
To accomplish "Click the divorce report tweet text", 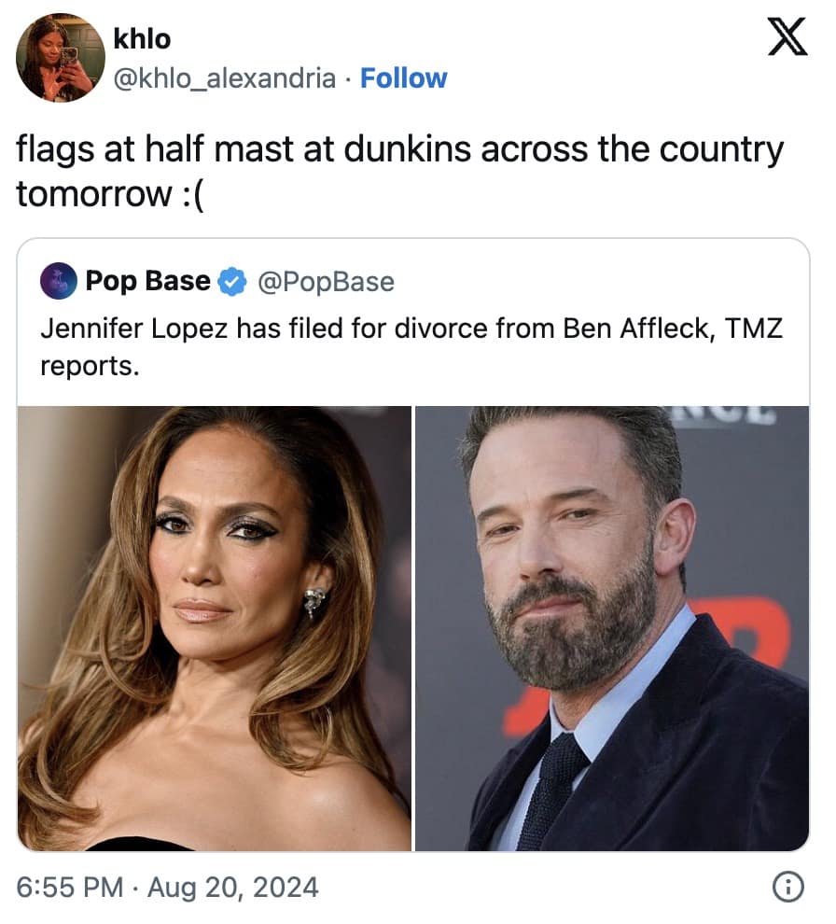I will tap(411, 346).
